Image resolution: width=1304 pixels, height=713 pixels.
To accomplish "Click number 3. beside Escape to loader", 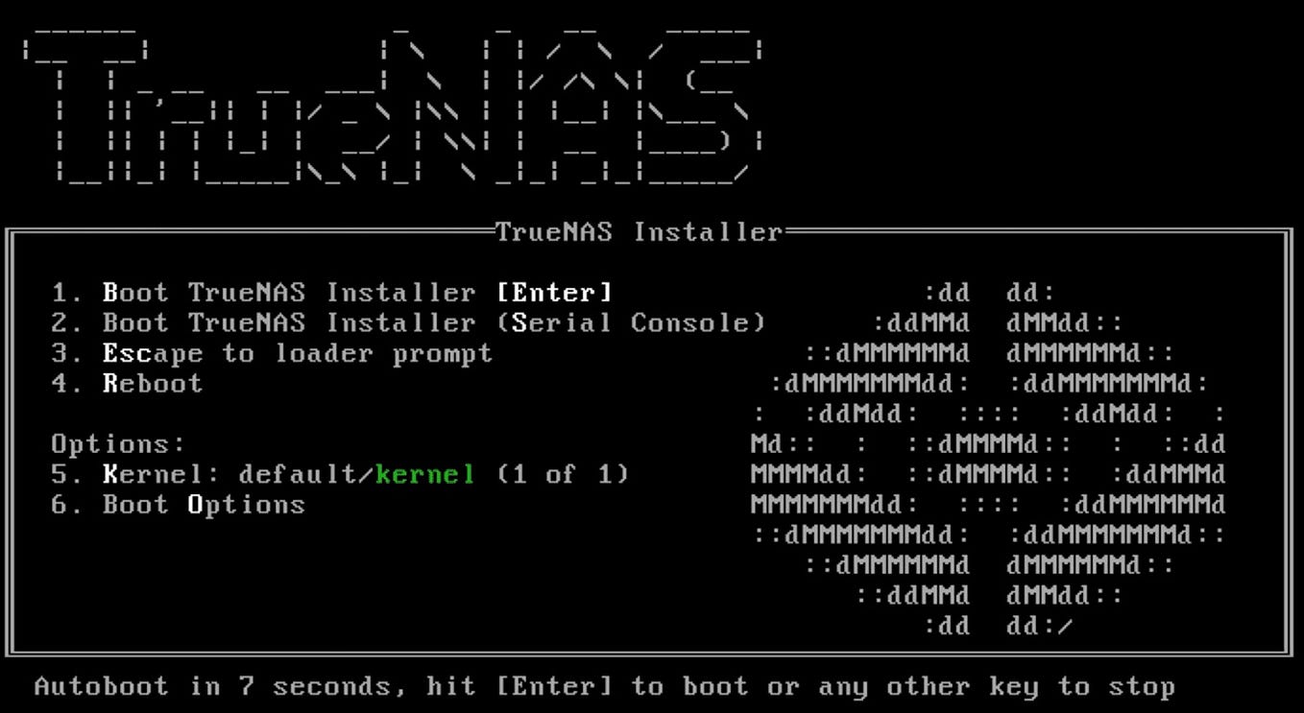I will 67,353.
